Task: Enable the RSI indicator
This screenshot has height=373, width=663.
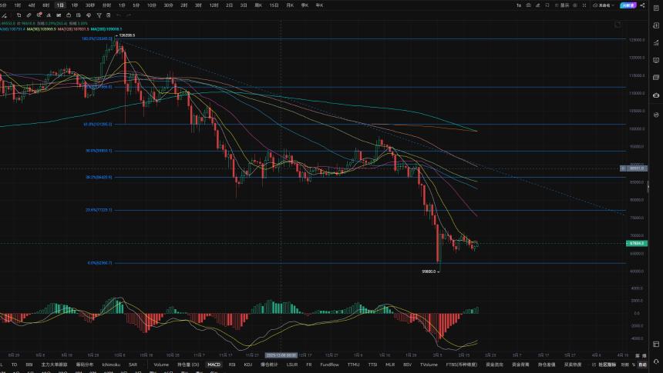Action: (x=232, y=365)
